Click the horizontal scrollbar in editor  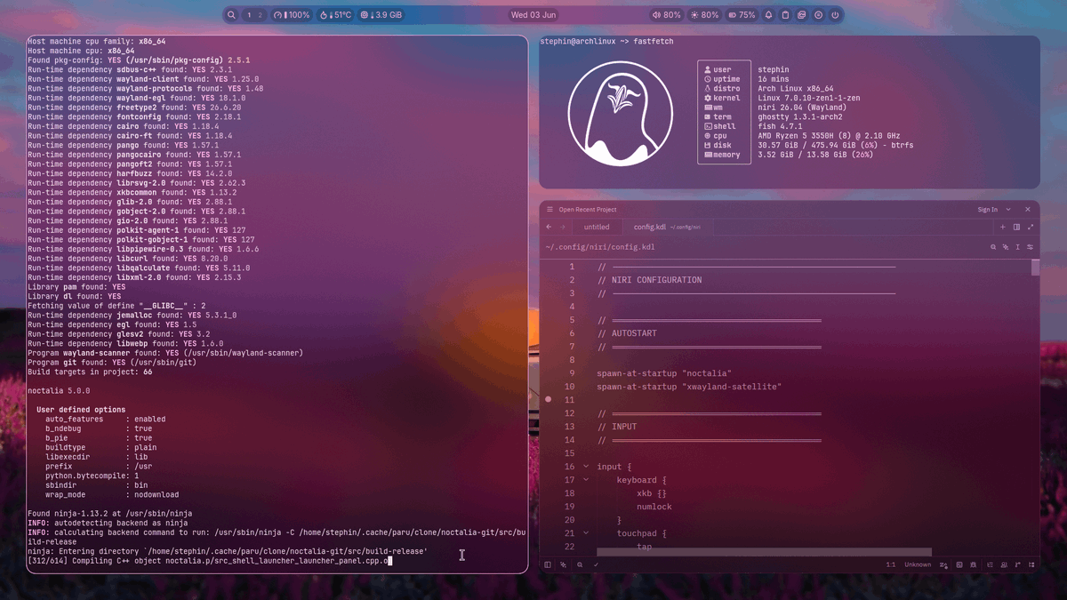coord(764,552)
